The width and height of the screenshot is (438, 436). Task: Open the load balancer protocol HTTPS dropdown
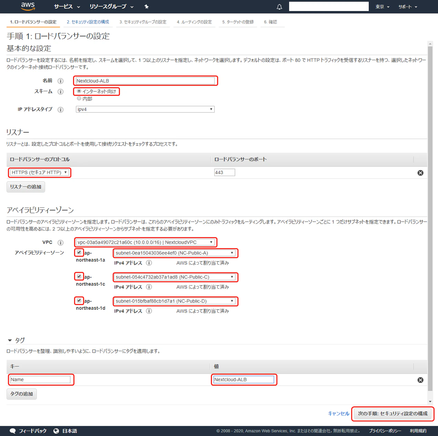click(x=39, y=172)
